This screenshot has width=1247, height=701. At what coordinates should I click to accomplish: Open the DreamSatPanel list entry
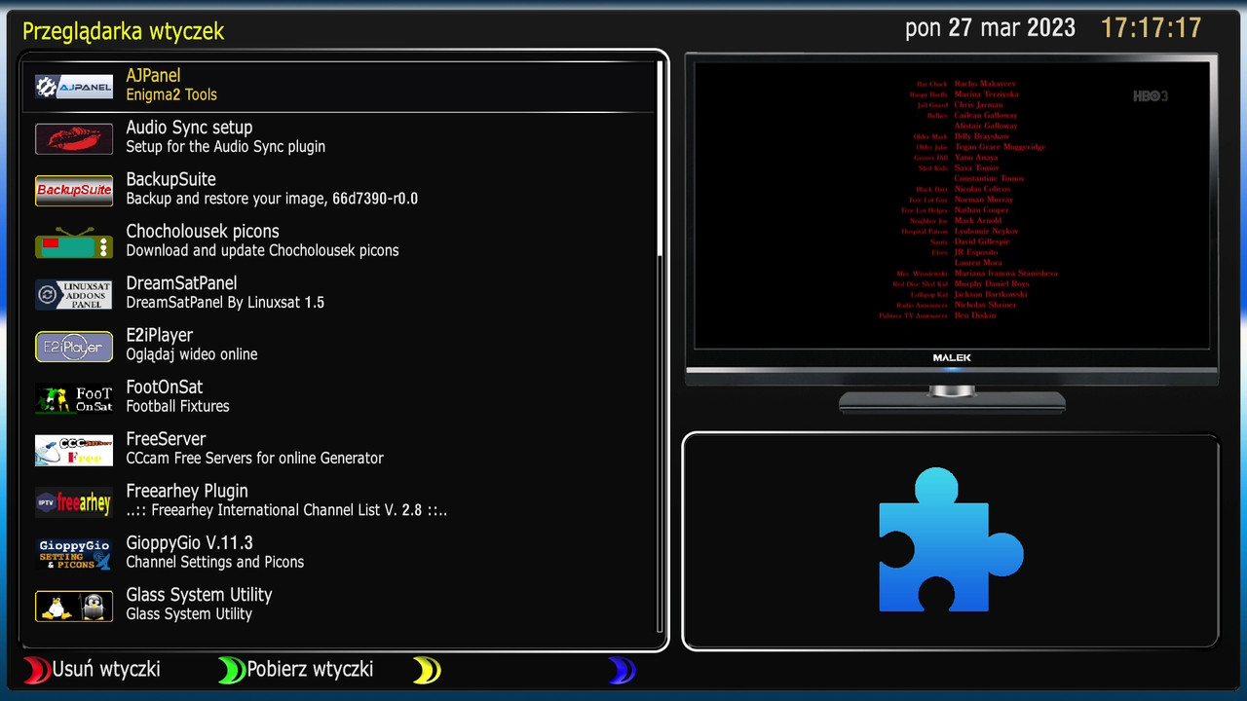(339, 293)
